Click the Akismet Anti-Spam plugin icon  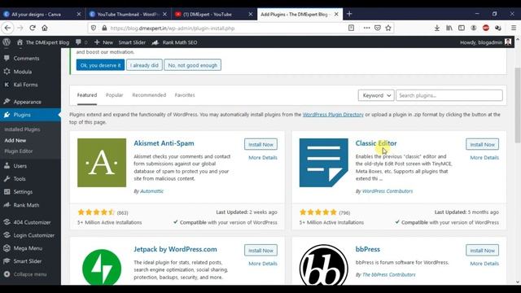[x=102, y=163]
